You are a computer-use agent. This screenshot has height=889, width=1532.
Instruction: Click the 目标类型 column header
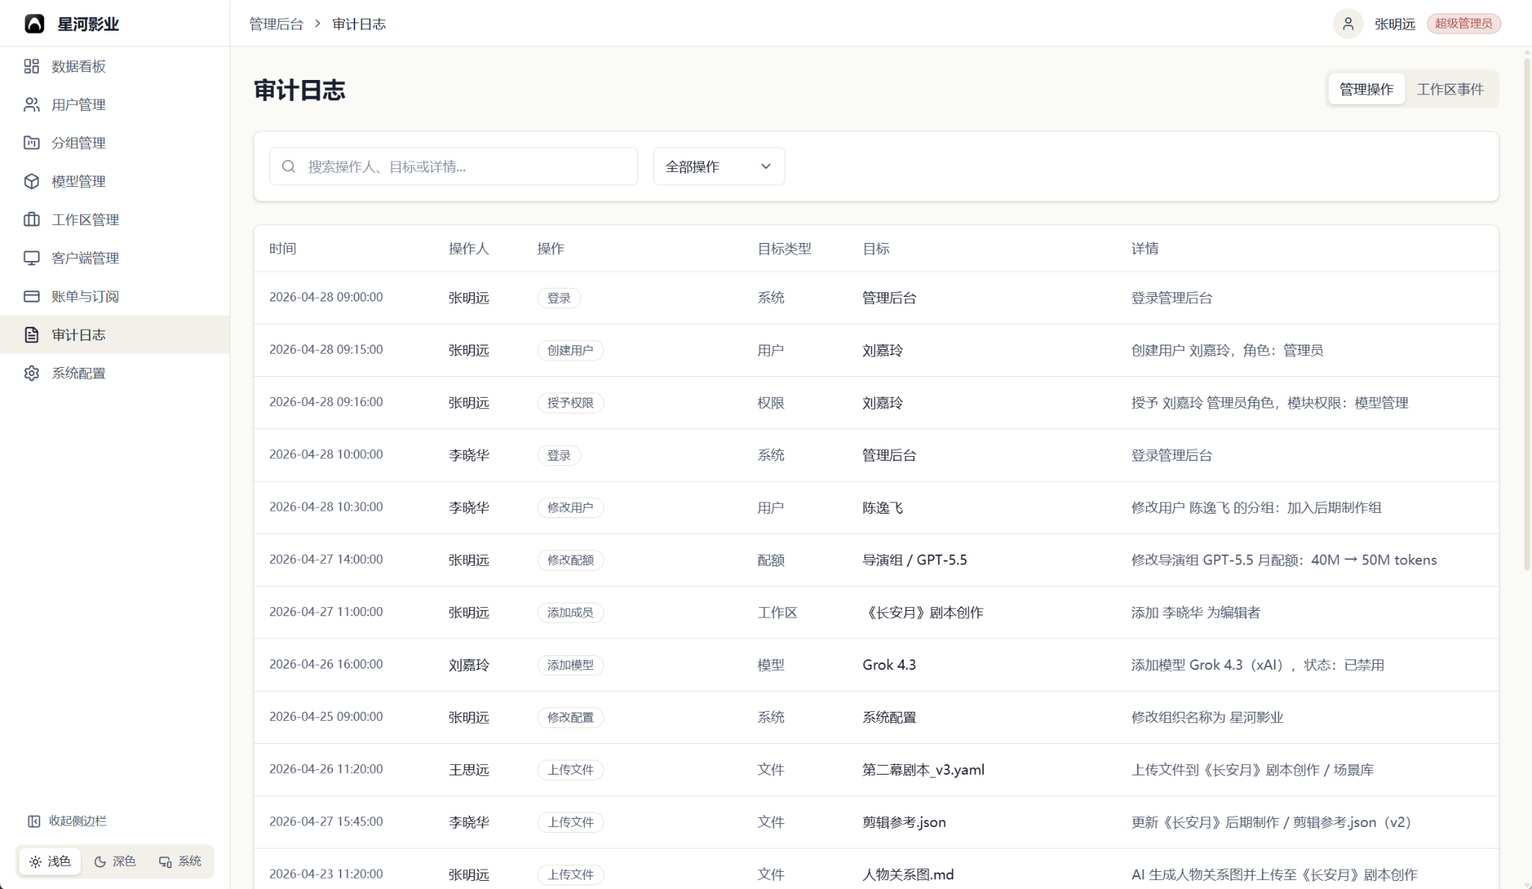(x=784, y=249)
